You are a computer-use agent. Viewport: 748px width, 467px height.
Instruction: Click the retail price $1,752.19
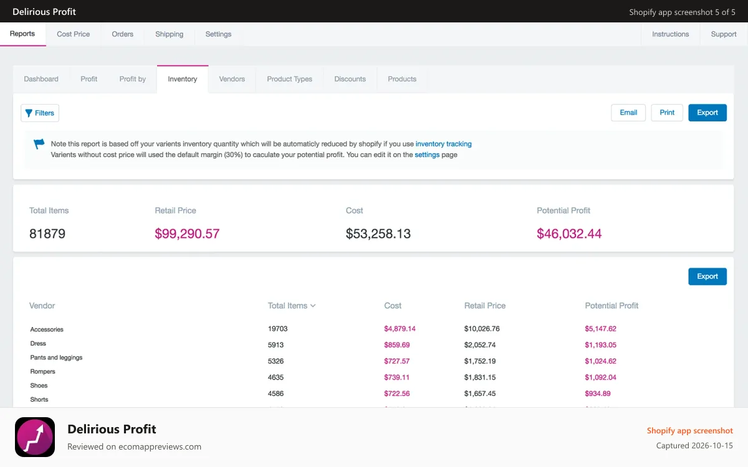(x=480, y=361)
